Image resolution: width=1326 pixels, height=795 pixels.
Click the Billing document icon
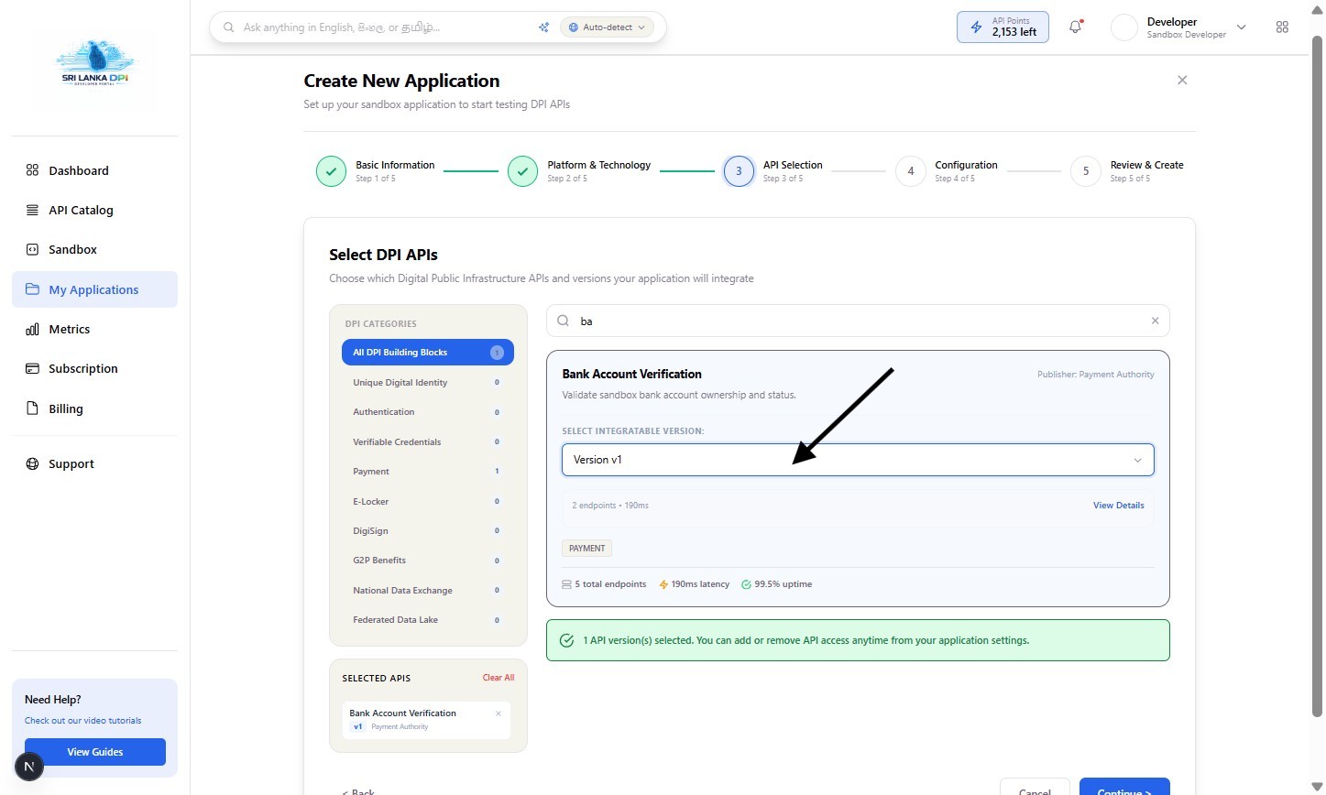point(32,408)
